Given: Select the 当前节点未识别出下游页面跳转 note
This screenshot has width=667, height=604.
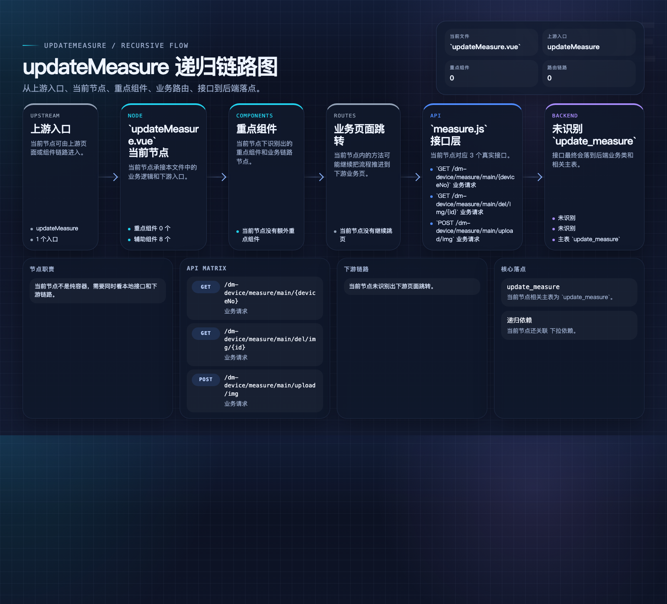Looking at the screenshot, I should tap(412, 286).
